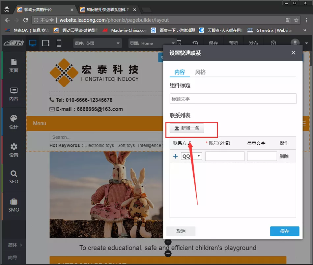
Task: Open the 设计 (Design) palette panel
Action: (x=14, y=122)
